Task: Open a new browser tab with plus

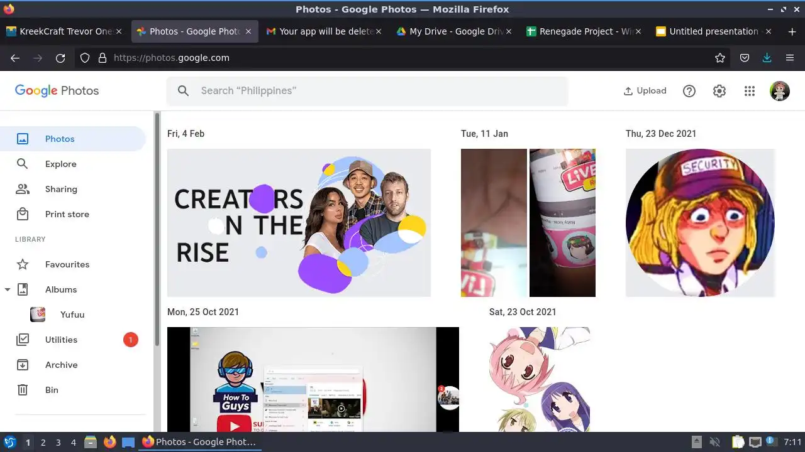Action: pos(792,31)
